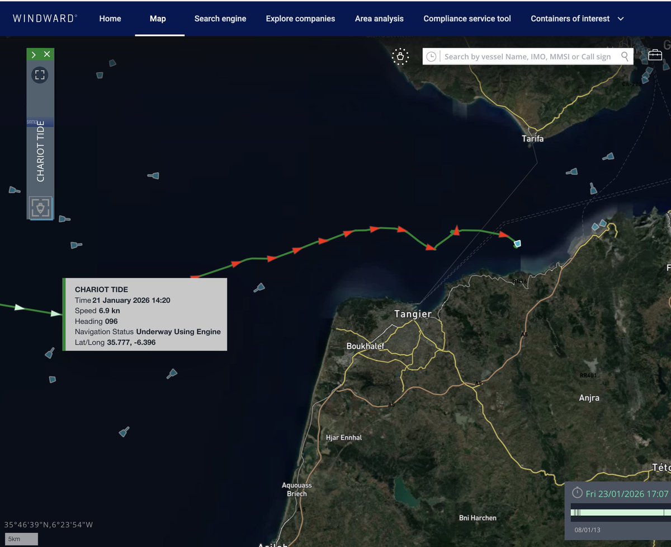
Task: Click inside the vessel search input field
Action: (526, 56)
